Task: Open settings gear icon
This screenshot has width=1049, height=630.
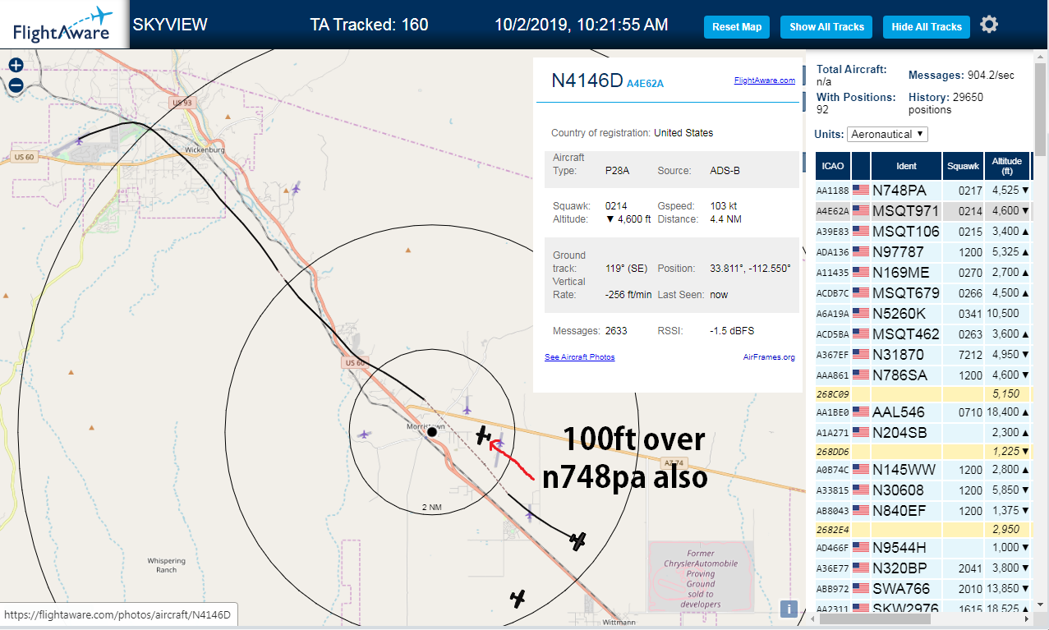Action: [989, 25]
